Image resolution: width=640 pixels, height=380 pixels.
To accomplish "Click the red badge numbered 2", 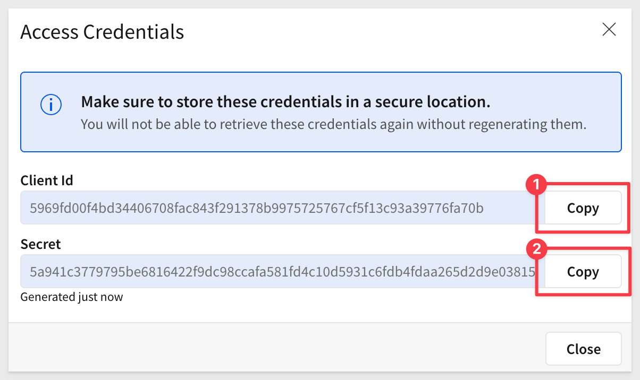I will click(x=536, y=249).
